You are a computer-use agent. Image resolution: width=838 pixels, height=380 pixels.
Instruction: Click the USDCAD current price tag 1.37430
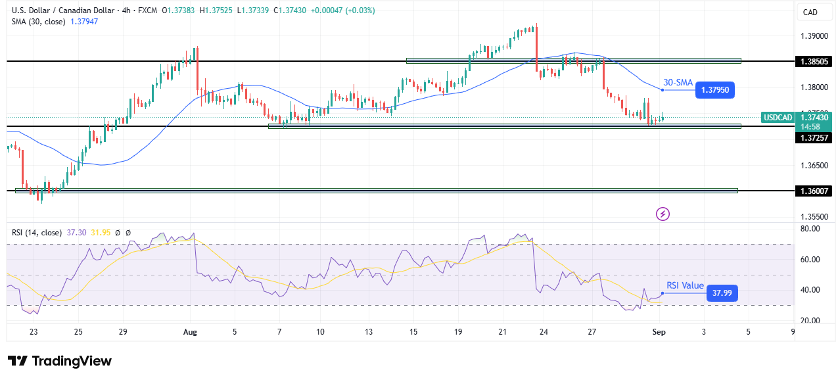pyautogui.click(x=813, y=118)
